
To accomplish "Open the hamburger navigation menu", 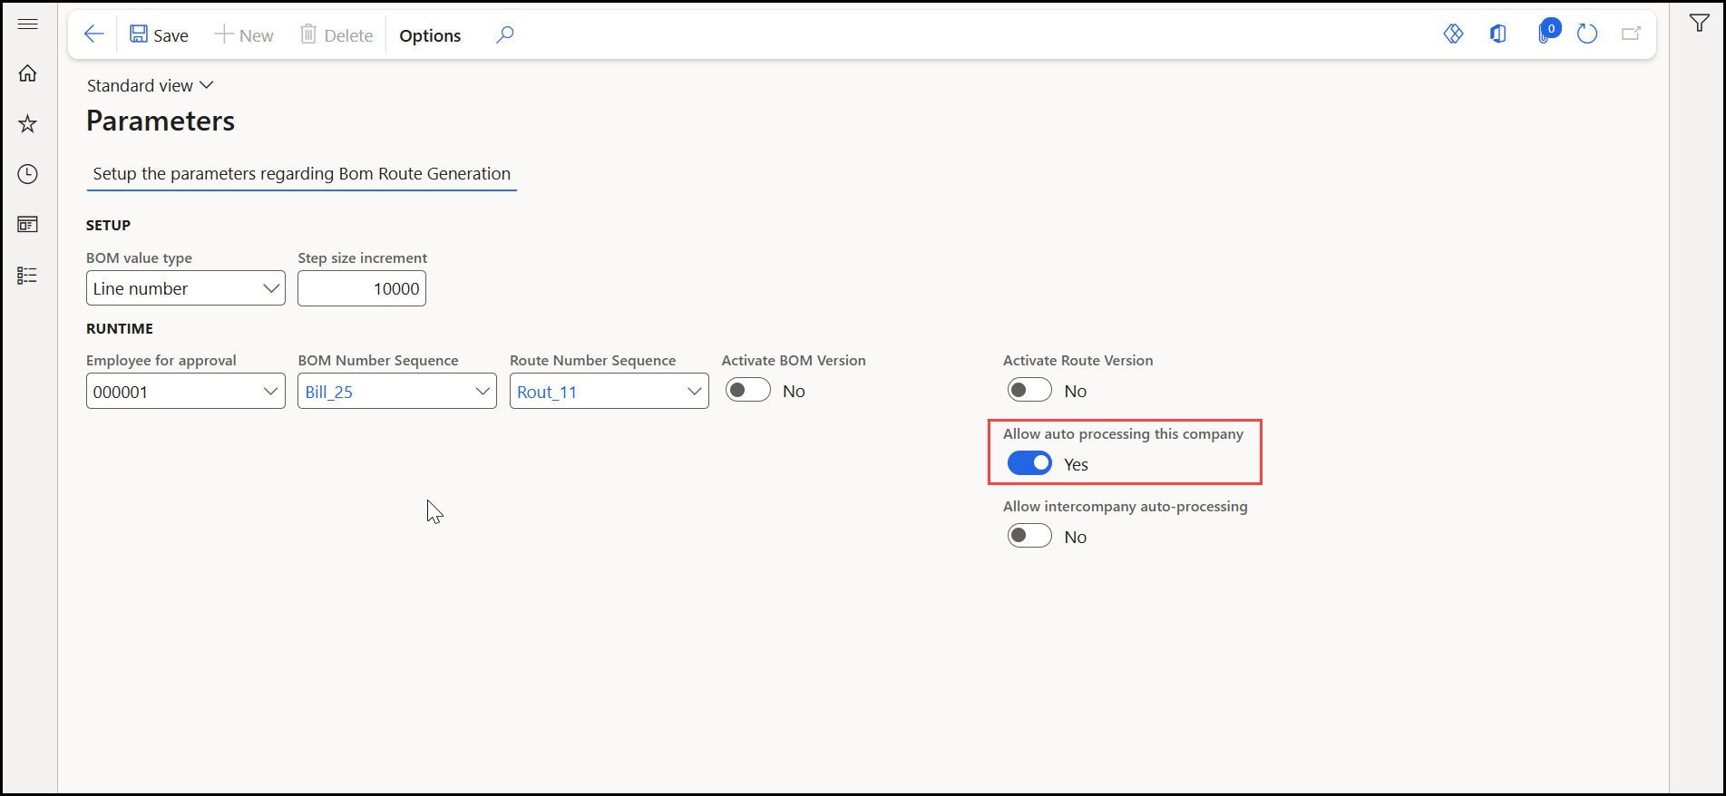I will pos(28,24).
